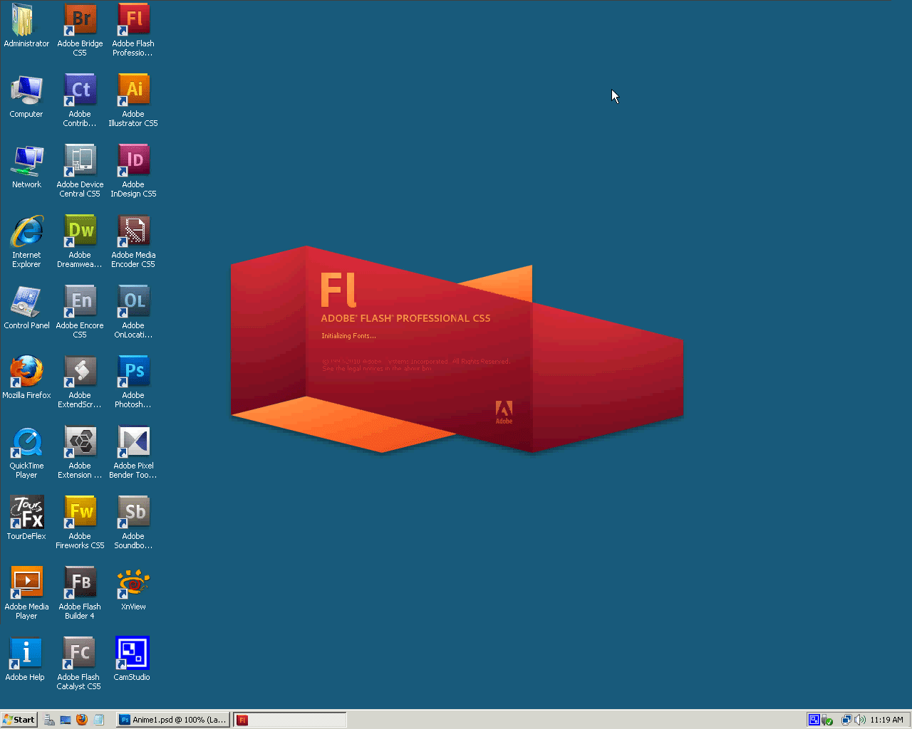Click the Adobe Device Central CS5 icon
The image size is (912, 729).
click(x=80, y=172)
